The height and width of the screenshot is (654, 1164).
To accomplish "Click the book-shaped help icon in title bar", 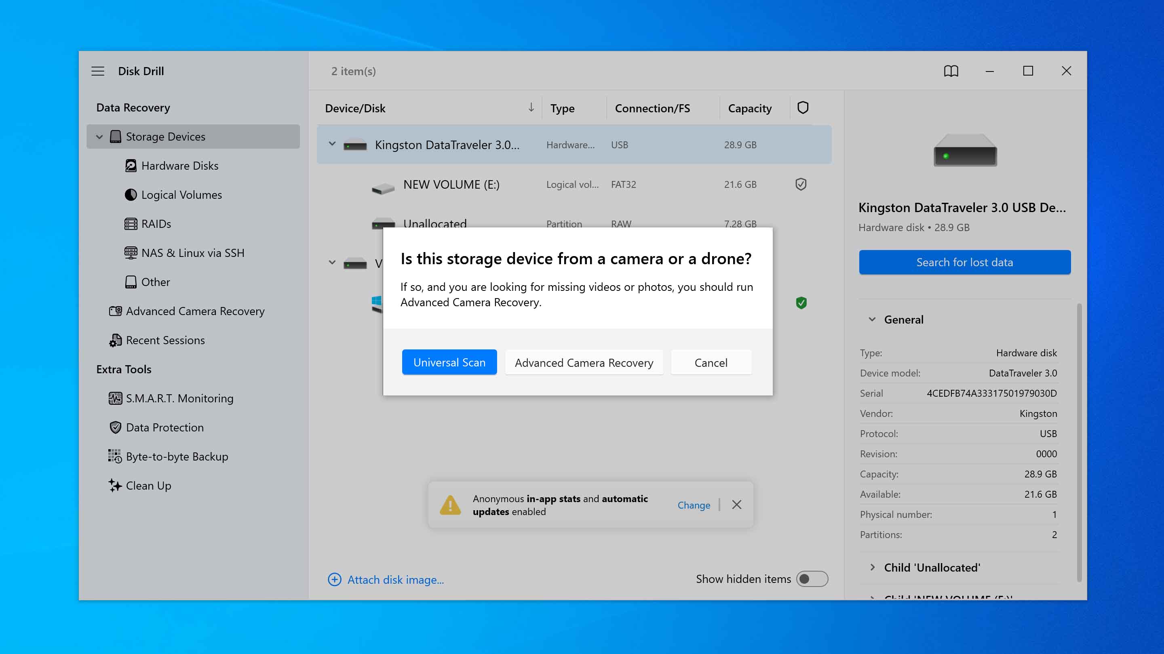I will pos(951,71).
